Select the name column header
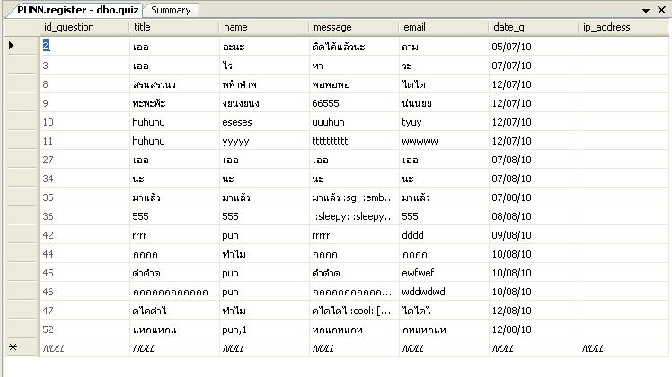The width and height of the screenshot is (672, 377). pyautogui.click(x=264, y=28)
